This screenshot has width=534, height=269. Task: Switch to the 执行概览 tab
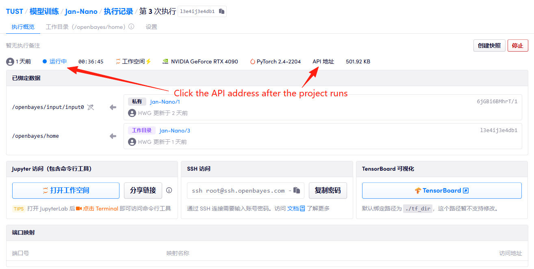[x=23, y=27]
